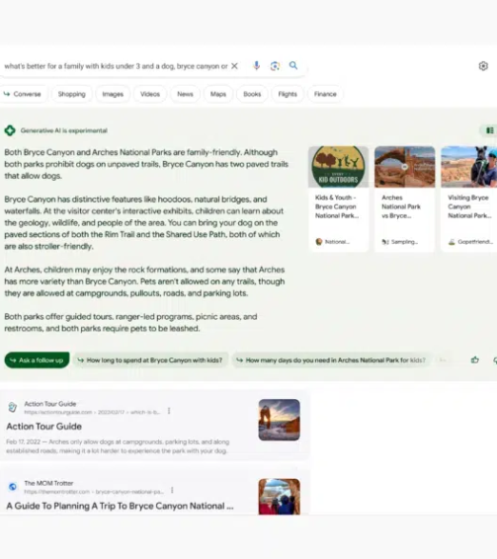This screenshot has height=559, width=497.
Task: Open the Finance tab
Action: click(x=325, y=94)
